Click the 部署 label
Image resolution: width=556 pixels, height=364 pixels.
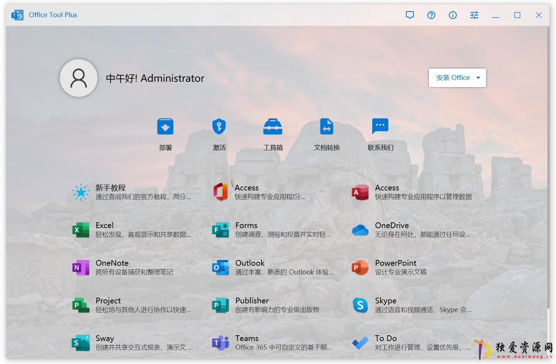coord(166,148)
